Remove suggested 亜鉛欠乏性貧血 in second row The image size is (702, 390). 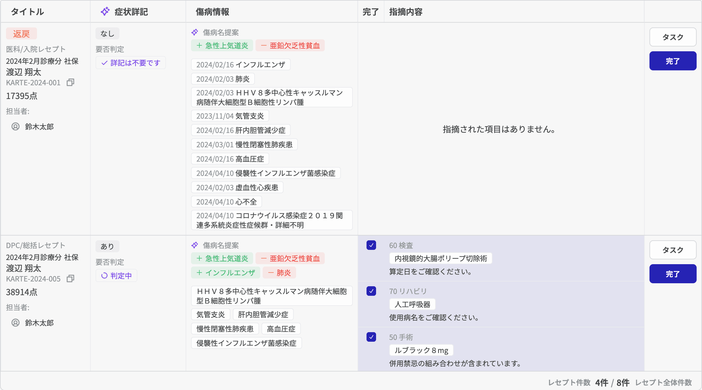pyautogui.click(x=290, y=259)
